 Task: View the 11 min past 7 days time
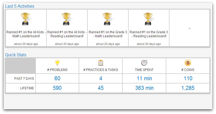coord(144,78)
